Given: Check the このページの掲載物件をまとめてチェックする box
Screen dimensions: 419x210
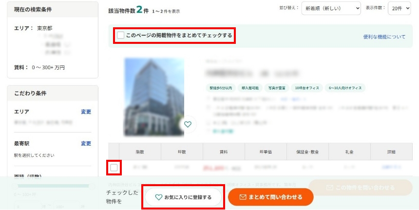Looking at the screenshot, I should click(x=121, y=36).
